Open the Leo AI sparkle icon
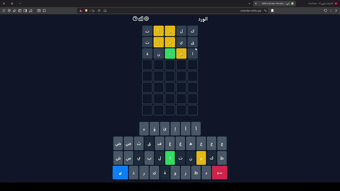340x191 pixels. click(14, 11)
